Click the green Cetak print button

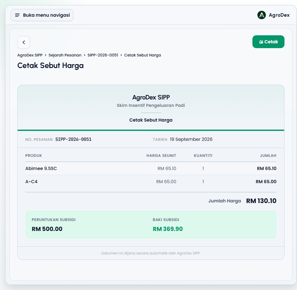pos(268,42)
